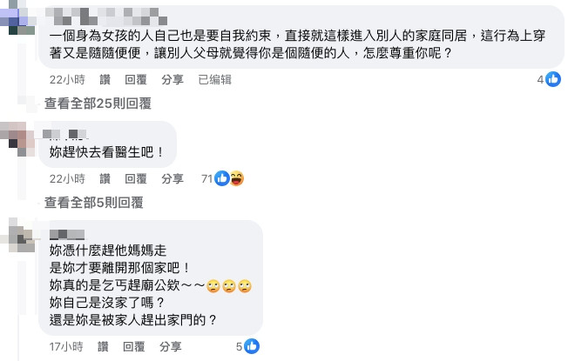Viewport: 568px width, 361px height.
Task: Click the thumbs-up reaction icon beside count 4
Action: point(553,79)
